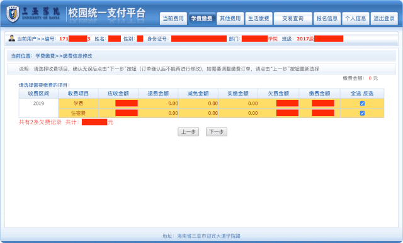Click the 上一步 button
The height and width of the screenshot is (243, 403).
tap(188, 132)
